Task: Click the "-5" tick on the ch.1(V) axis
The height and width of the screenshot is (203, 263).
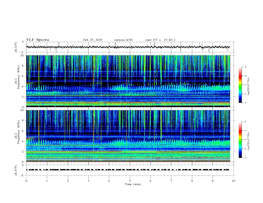Action: 22,52
